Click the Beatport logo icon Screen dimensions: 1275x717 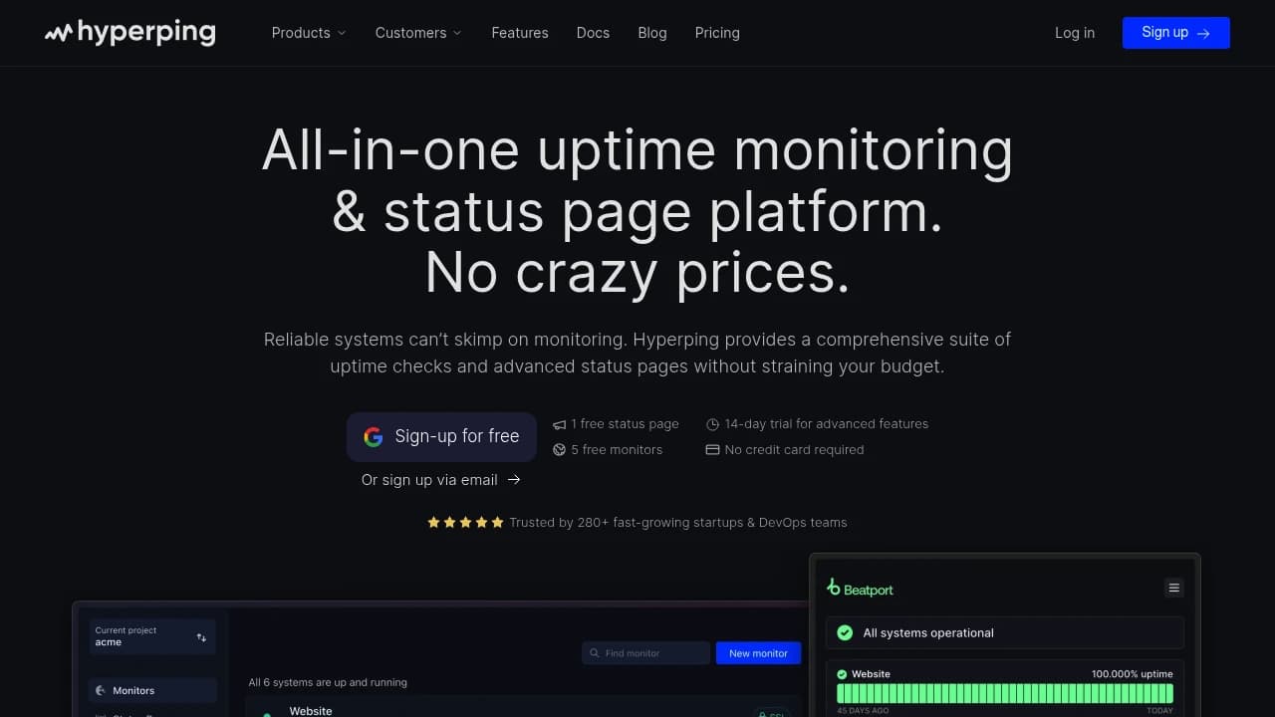tap(834, 588)
